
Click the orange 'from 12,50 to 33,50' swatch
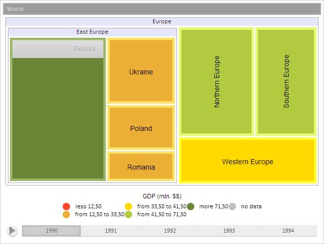[67, 214]
